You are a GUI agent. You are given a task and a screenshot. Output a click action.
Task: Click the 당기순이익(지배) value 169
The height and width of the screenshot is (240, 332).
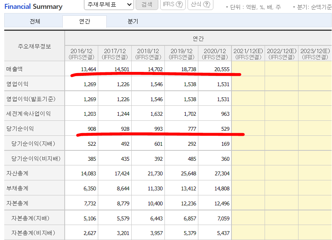(225, 144)
